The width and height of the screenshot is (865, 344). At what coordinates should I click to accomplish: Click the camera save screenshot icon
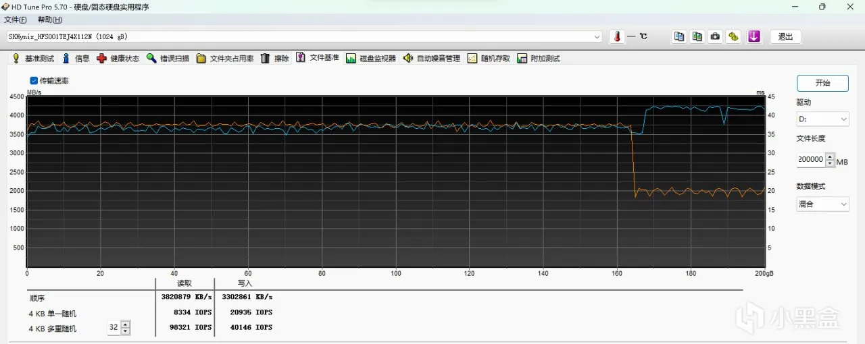tap(715, 36)
